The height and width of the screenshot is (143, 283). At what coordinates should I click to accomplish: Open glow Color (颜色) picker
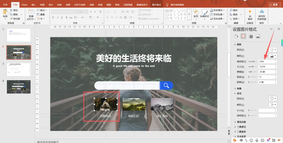click(x=273, y=104)
